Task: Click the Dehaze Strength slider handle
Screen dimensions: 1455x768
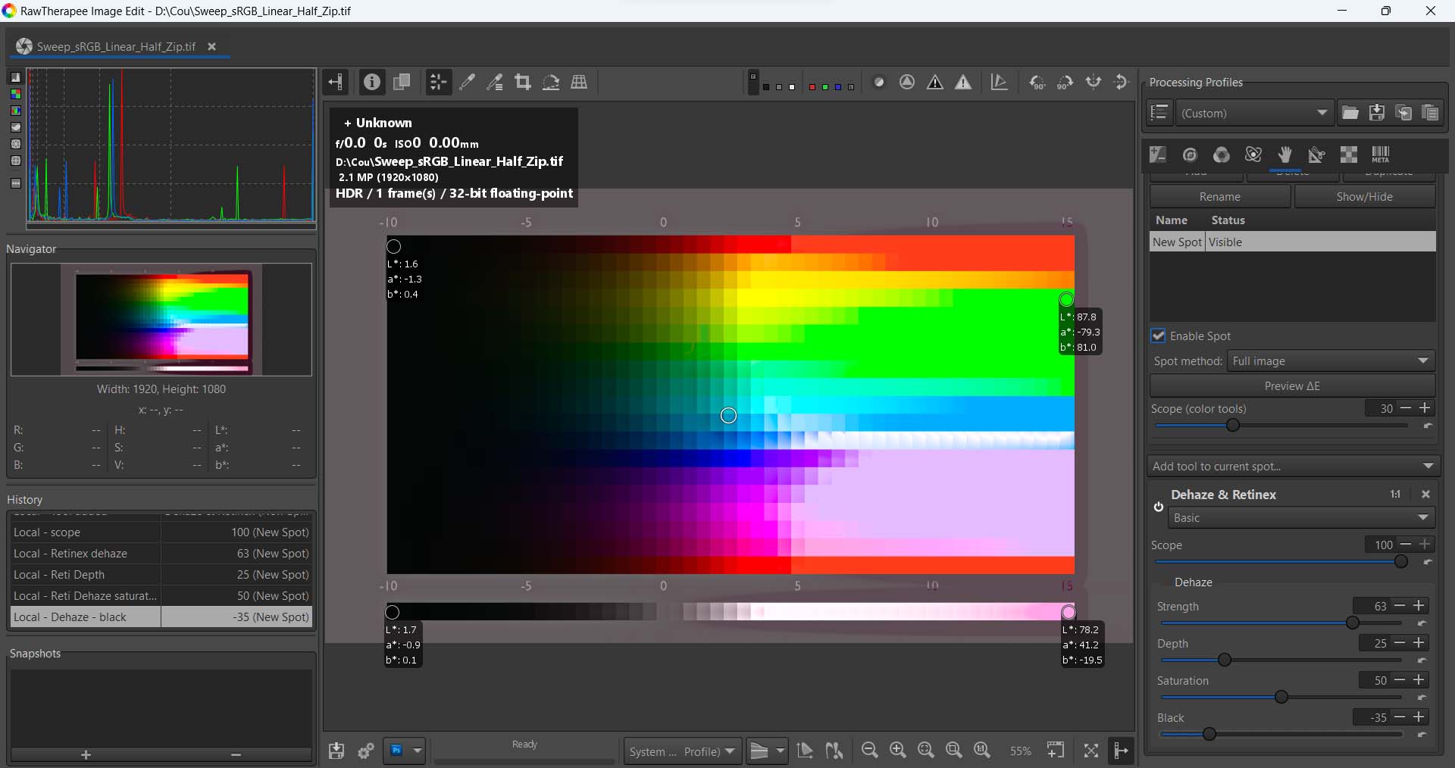Action: coord(1352,623)
